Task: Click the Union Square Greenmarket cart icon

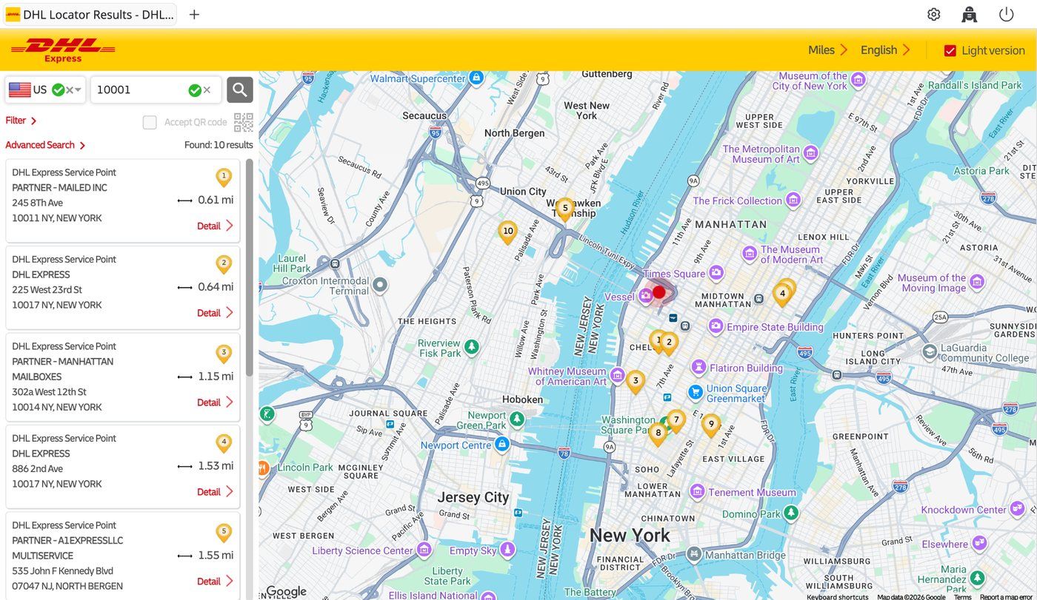Action: coord(695,392)
